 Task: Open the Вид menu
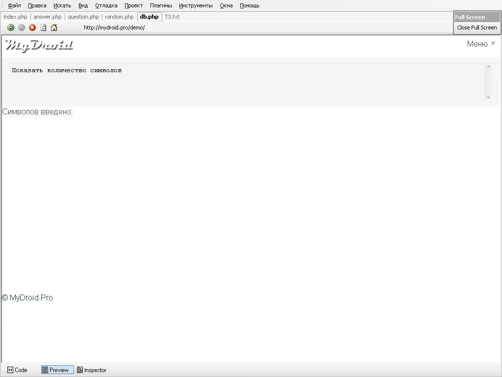pos(83,5)
